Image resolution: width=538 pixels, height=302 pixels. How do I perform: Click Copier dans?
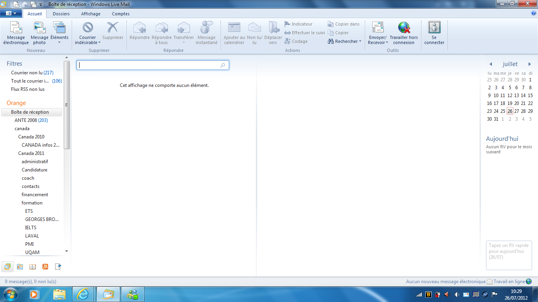pos(344,24)
